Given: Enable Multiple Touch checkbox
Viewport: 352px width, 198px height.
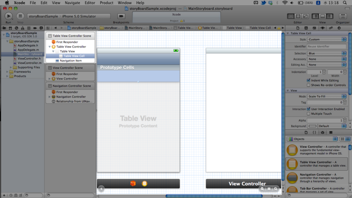Looking at the screenshot, I should (308, 114).
